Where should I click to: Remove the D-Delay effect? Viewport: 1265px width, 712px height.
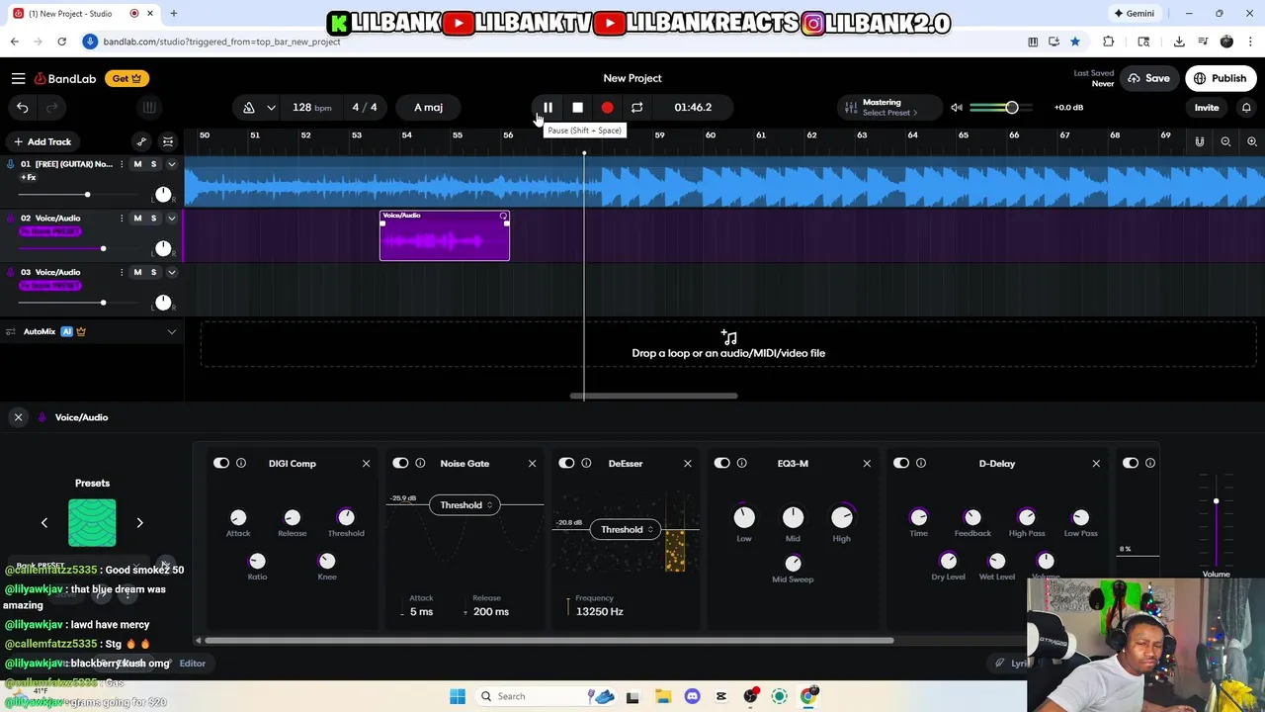(1096, 463)
